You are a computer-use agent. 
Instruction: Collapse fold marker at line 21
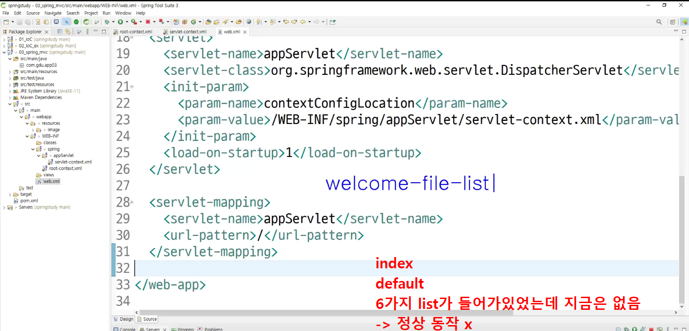click(131, 86)
